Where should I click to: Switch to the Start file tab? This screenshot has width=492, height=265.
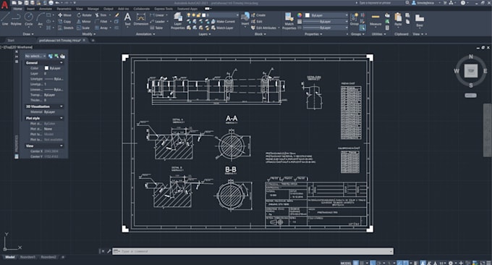tap(11, 41)
